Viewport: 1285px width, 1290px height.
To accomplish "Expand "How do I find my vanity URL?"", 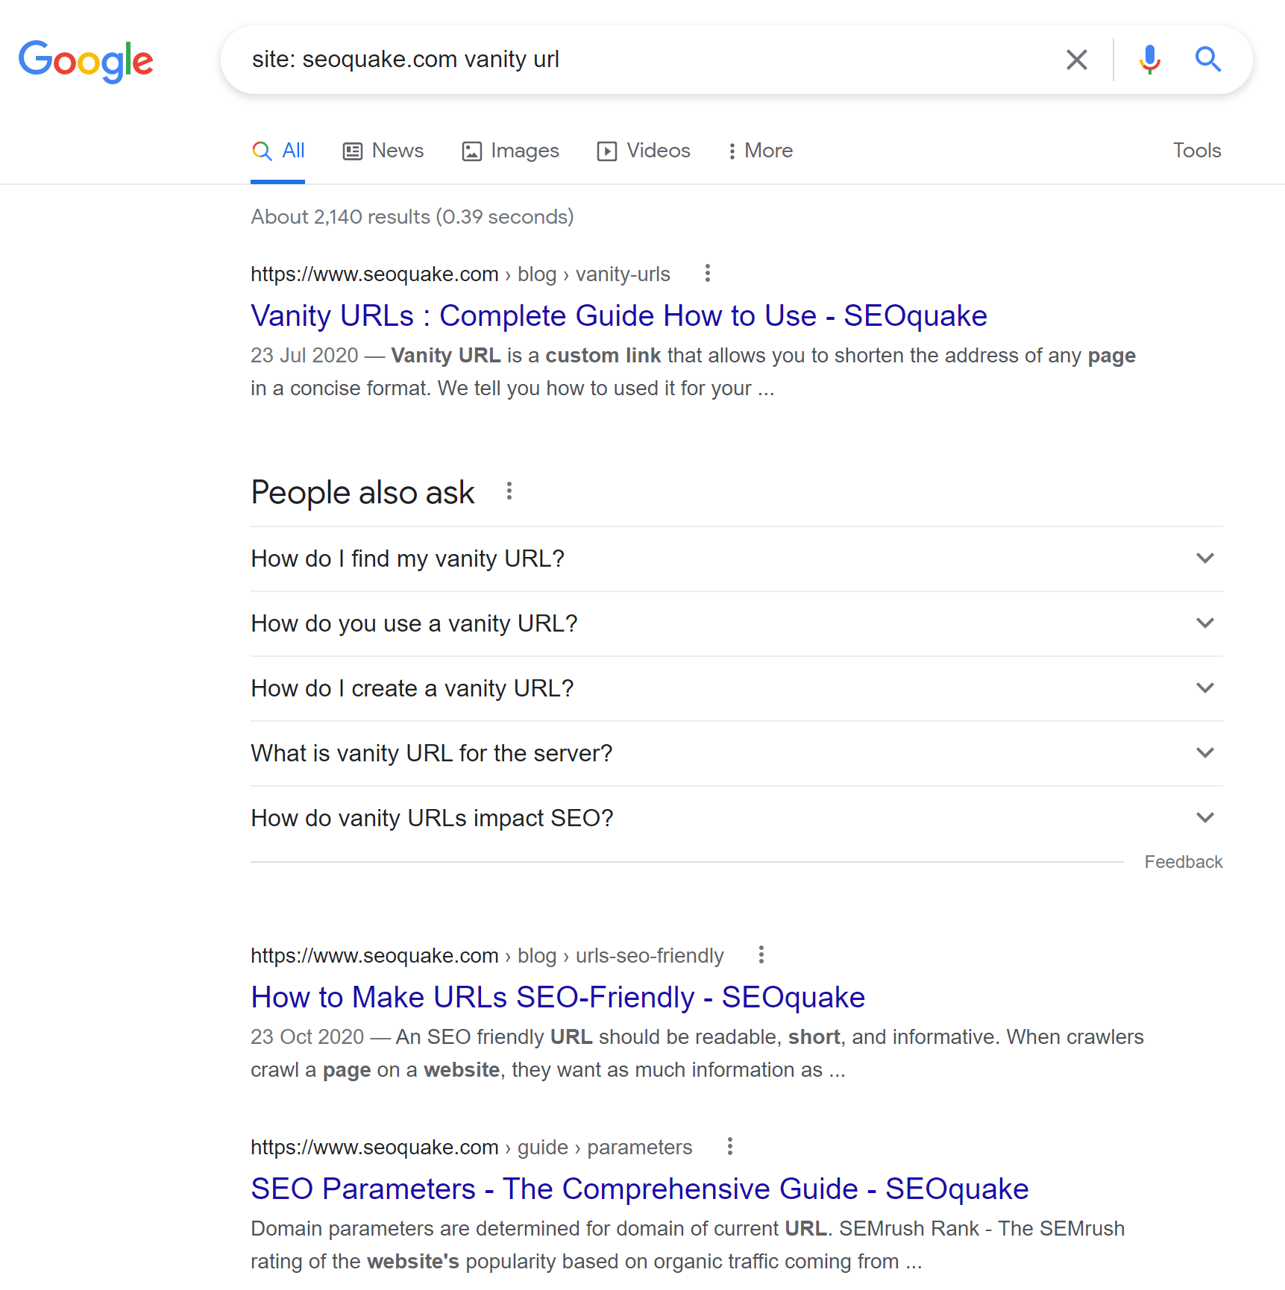I will click(x=1204, y=559).
